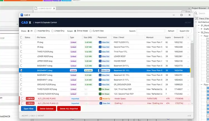Sort by the Workset column header
This screenshot has width=209, height=121.
coord(154,37)
